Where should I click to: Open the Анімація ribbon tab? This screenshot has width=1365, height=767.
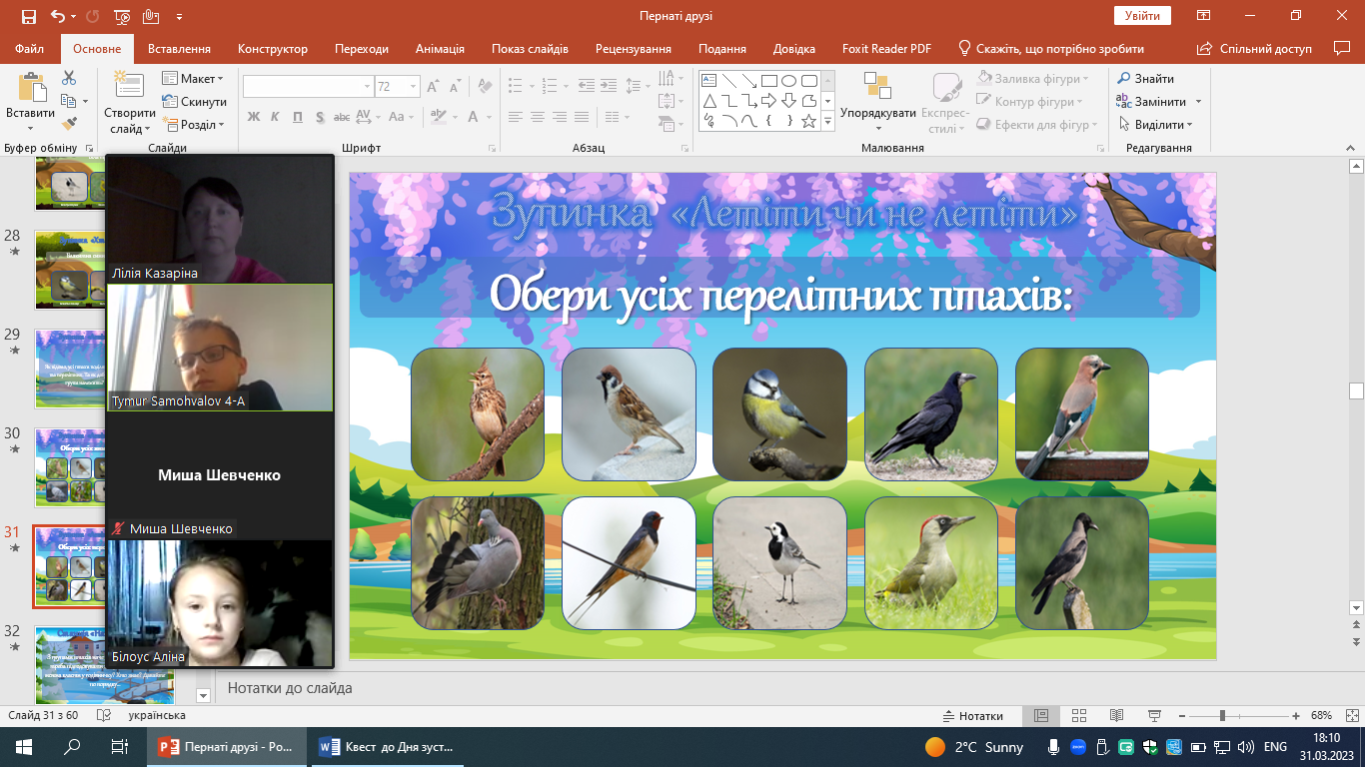click(440, 49)
